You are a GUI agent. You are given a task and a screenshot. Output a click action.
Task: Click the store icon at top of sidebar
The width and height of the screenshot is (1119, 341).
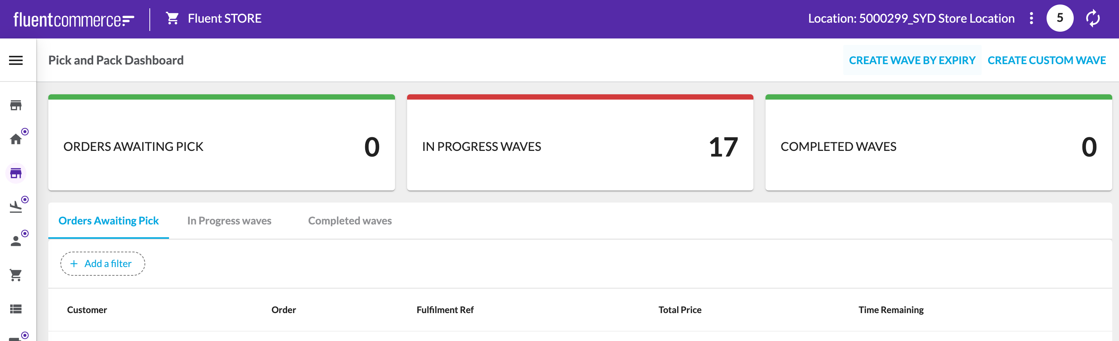click(15, 105)
